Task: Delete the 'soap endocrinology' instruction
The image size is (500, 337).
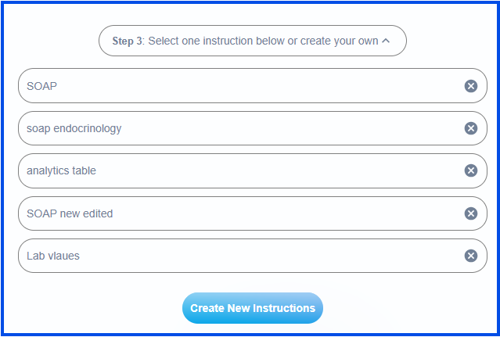Action: [471, 128]
